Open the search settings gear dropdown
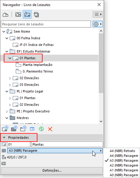Viewport: 140px width, 178px height. tap(98, 24)
